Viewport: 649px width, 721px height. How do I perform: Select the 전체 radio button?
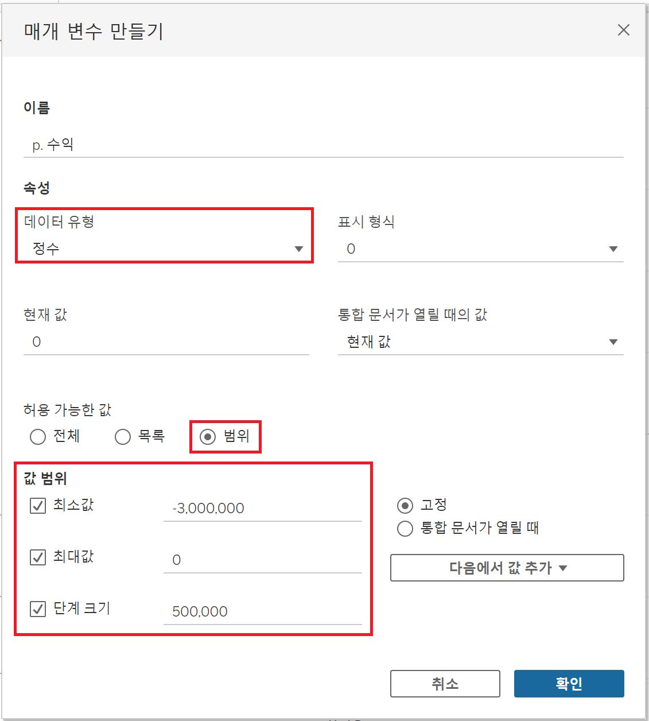coord(38,437)
